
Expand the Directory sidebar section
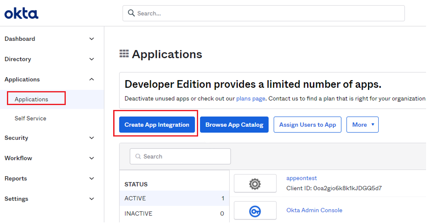coord(92,59)
